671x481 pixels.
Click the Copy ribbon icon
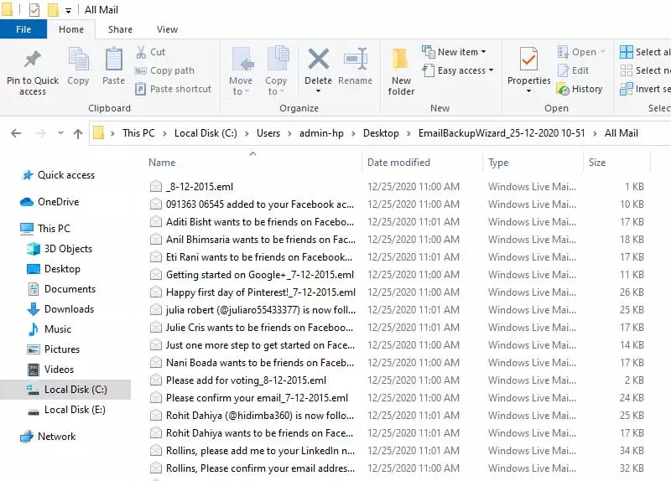[78, 59]
